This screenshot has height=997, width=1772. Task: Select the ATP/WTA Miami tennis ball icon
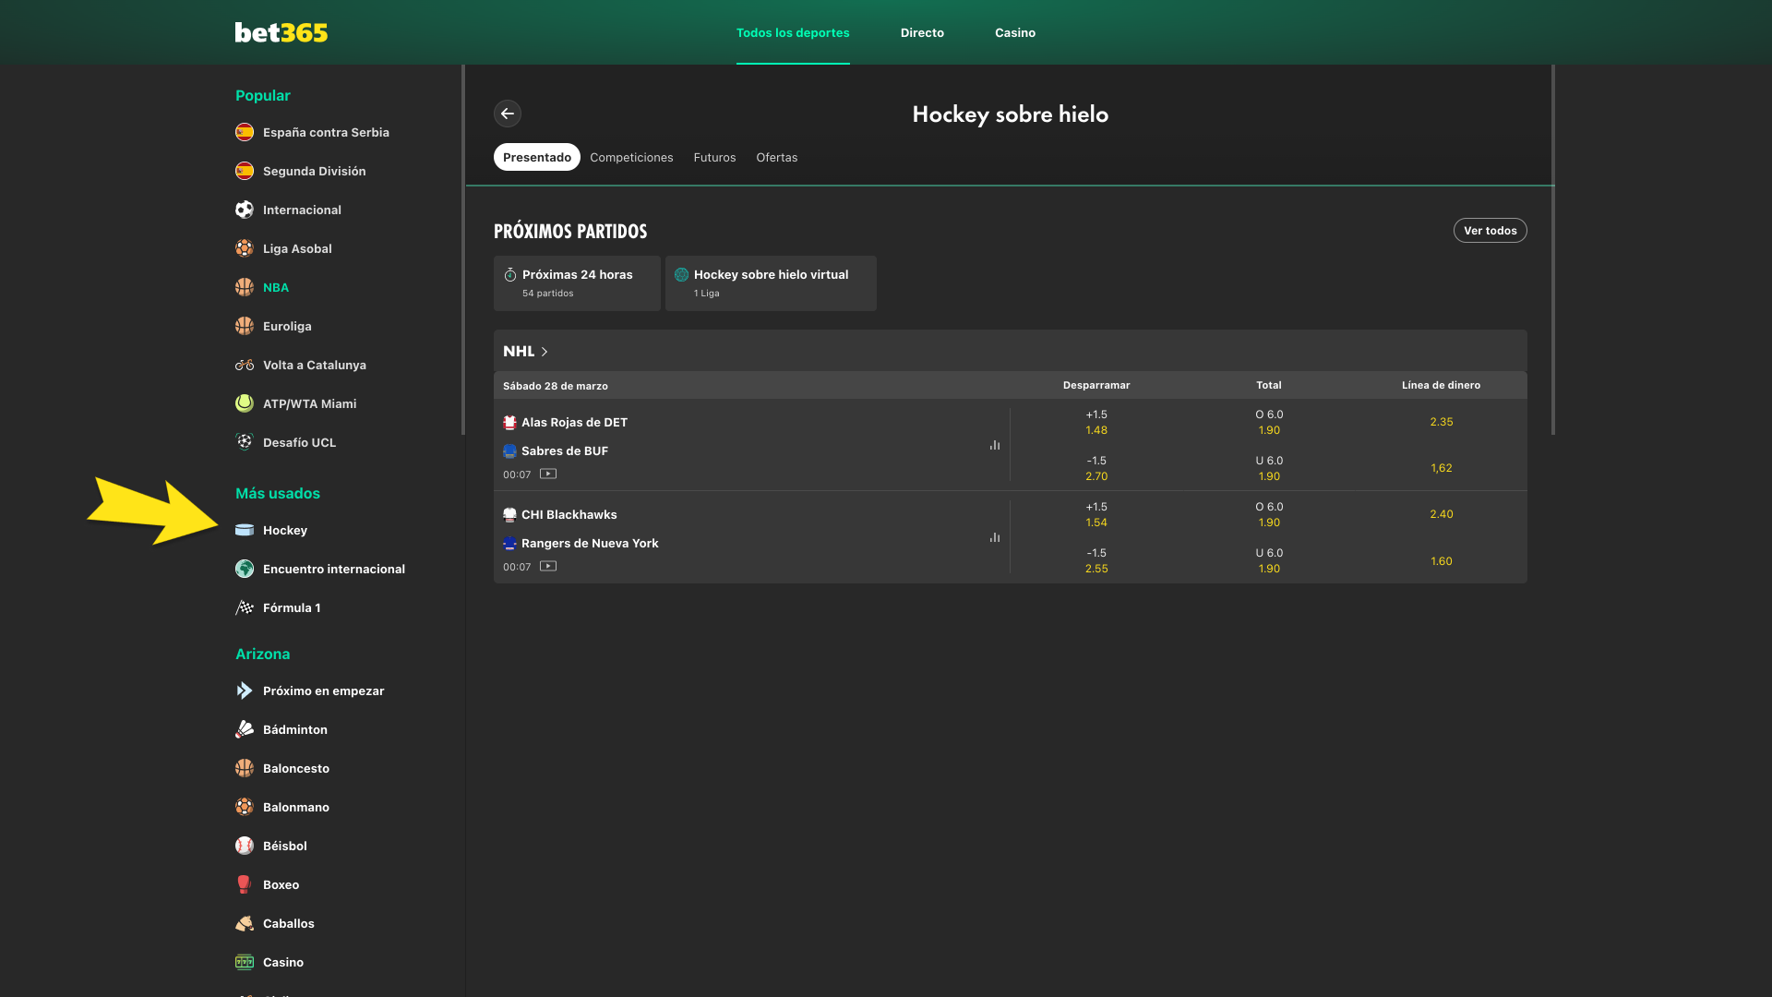245,403
